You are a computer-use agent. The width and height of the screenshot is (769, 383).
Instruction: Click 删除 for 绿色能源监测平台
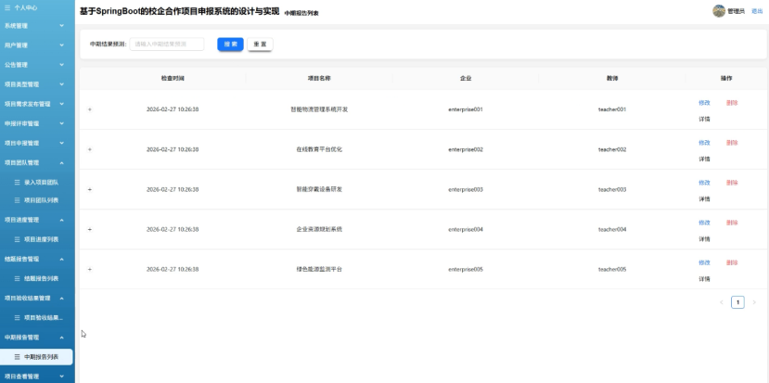[x=732, y=262]
